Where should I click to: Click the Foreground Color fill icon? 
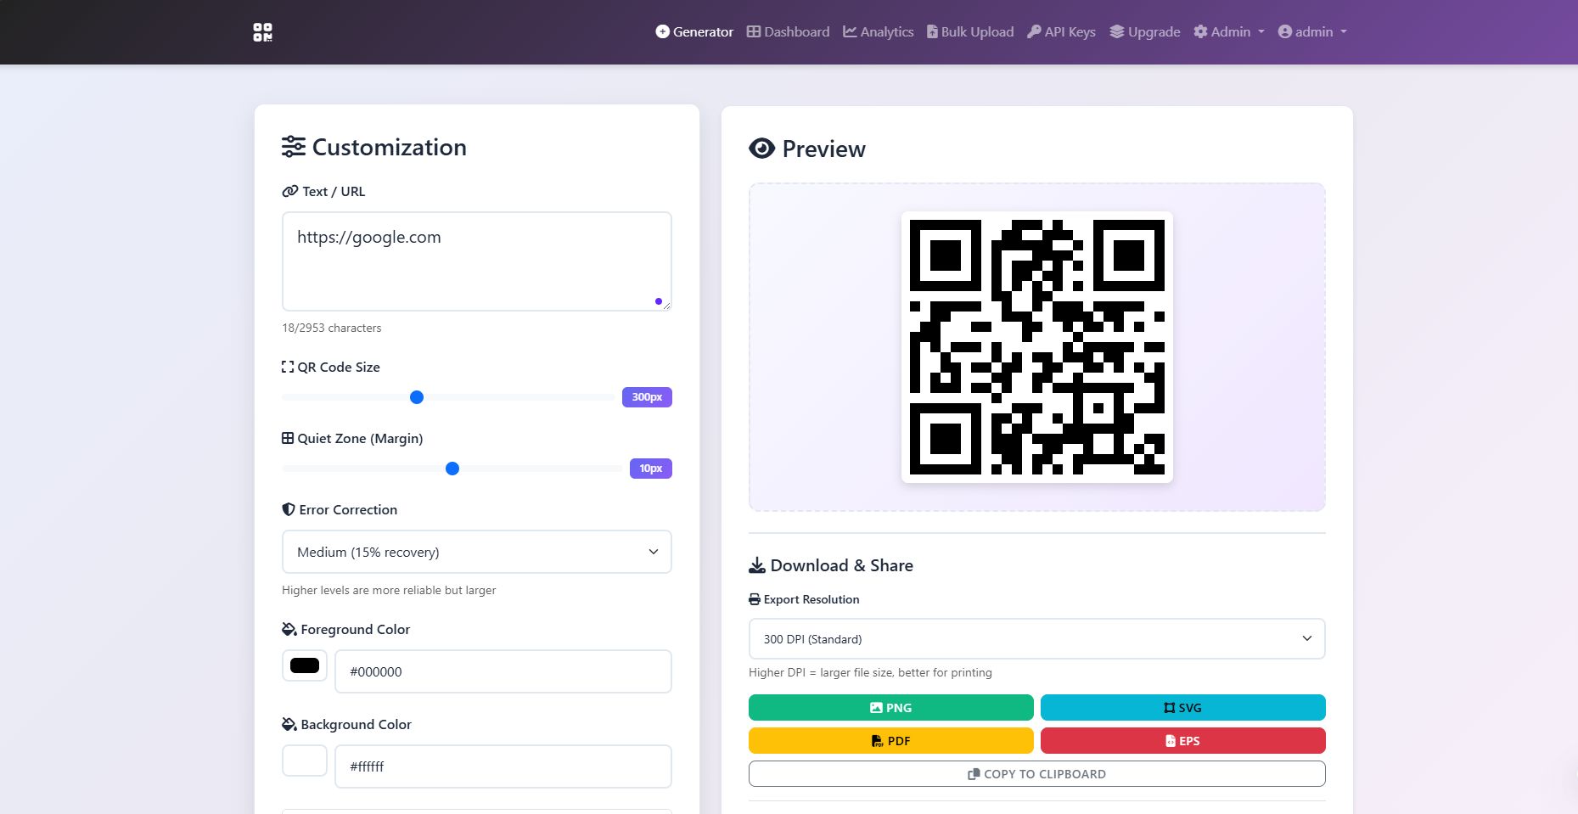tap(289, 630)
